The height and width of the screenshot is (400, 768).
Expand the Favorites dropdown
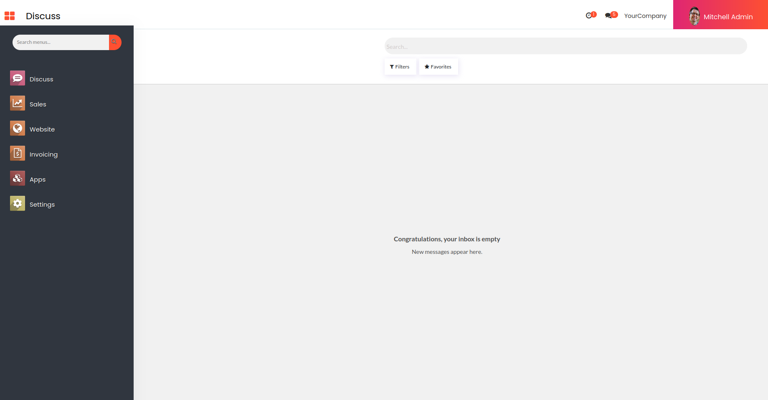click(x=438, y=67)
